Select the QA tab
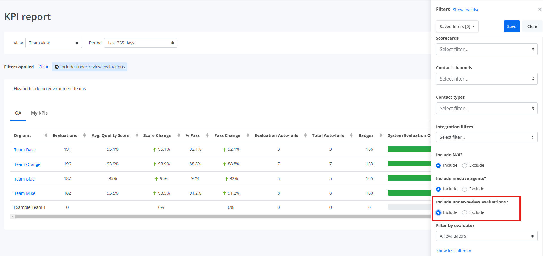 point(18,113)
